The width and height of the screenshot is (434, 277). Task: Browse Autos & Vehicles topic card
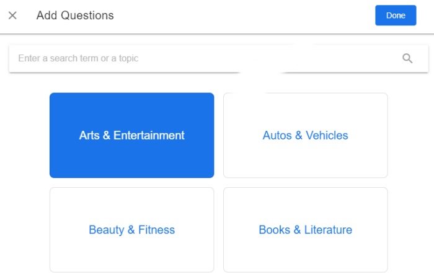[305, 135]
